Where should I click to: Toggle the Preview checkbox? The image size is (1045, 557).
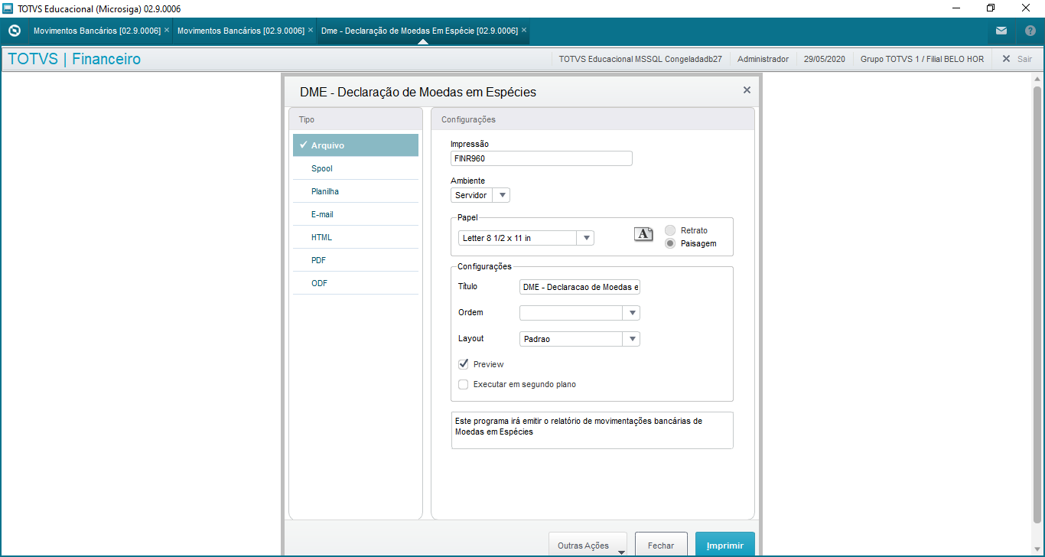click(x=463, y=364)
